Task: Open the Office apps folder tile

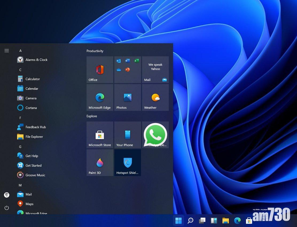Action: (x=127, y=70)
